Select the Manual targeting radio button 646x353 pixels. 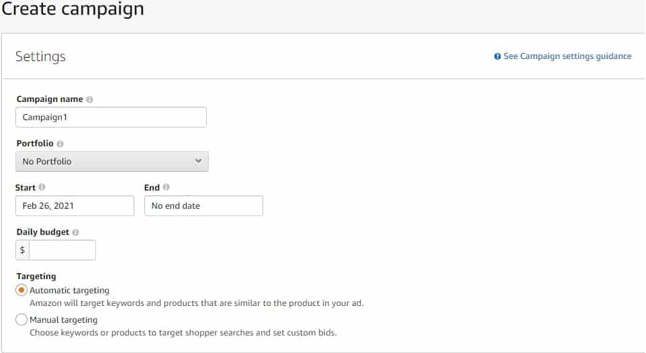pos(21,319)
